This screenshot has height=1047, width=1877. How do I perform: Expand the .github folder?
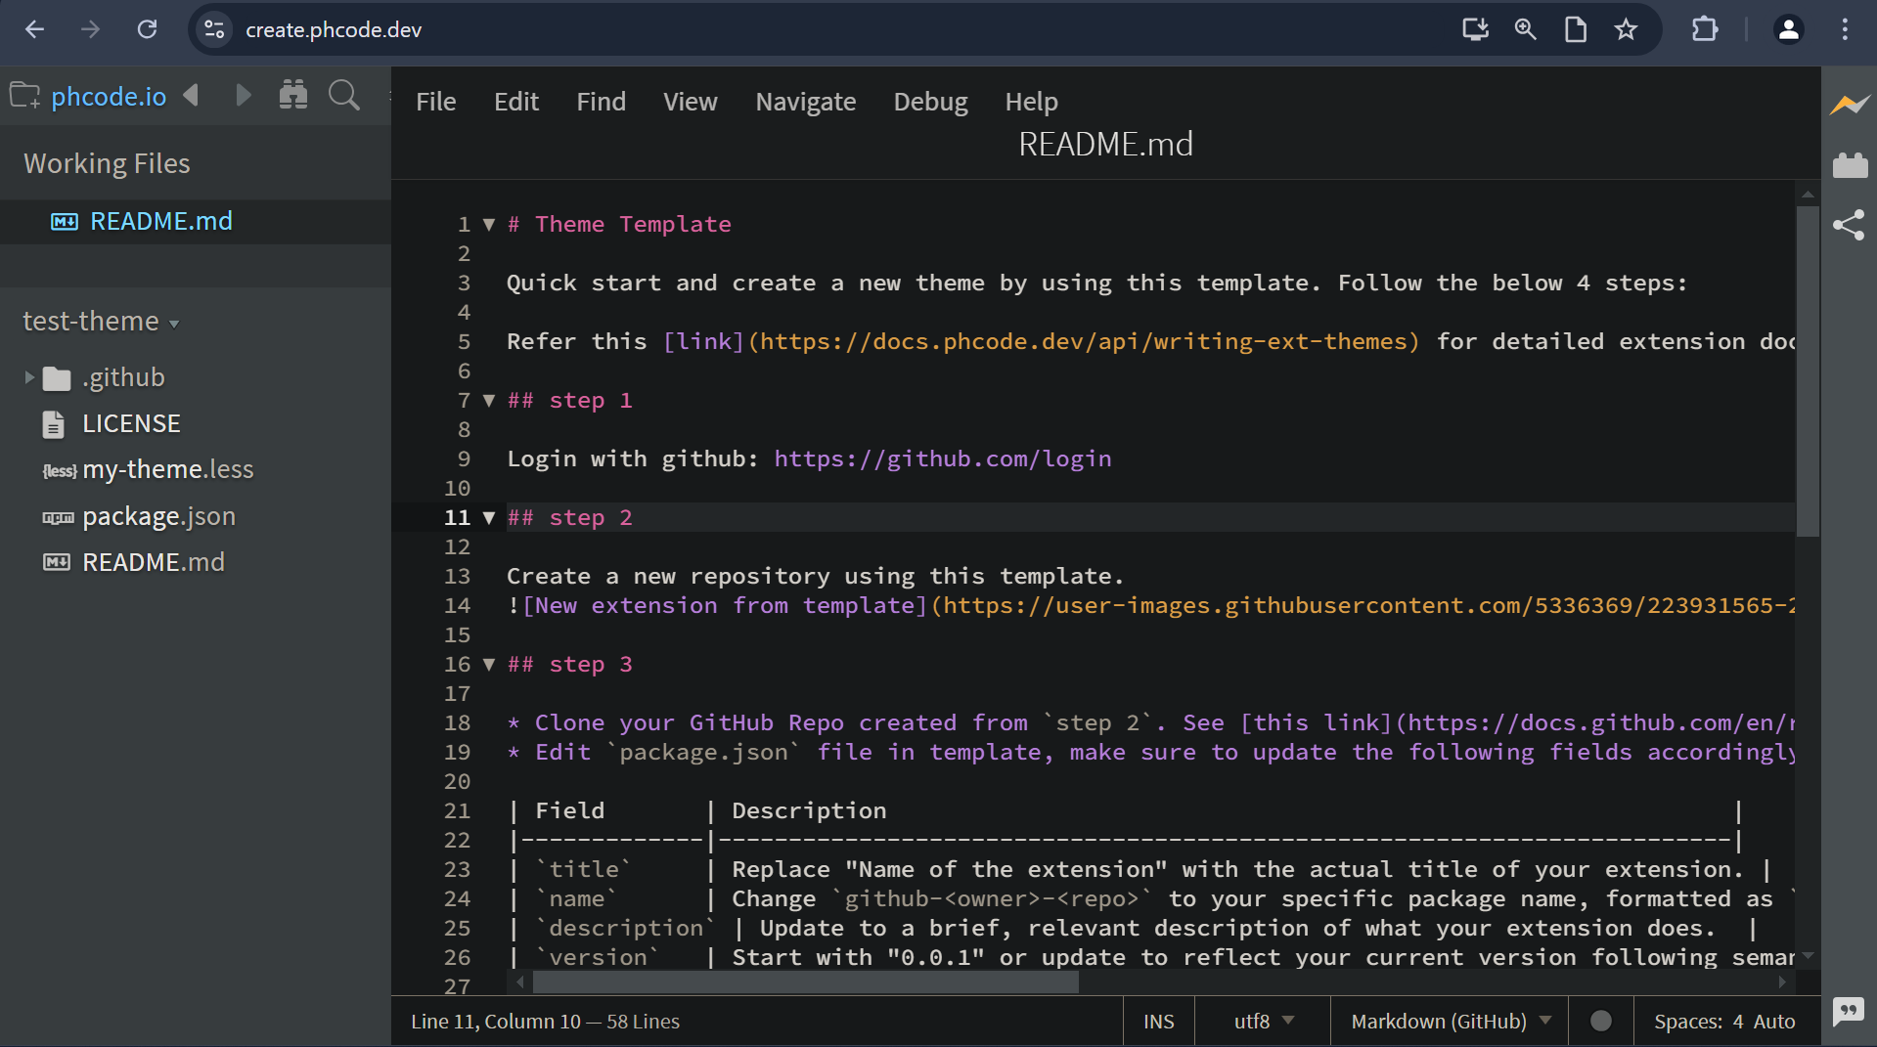coord(28,377)
